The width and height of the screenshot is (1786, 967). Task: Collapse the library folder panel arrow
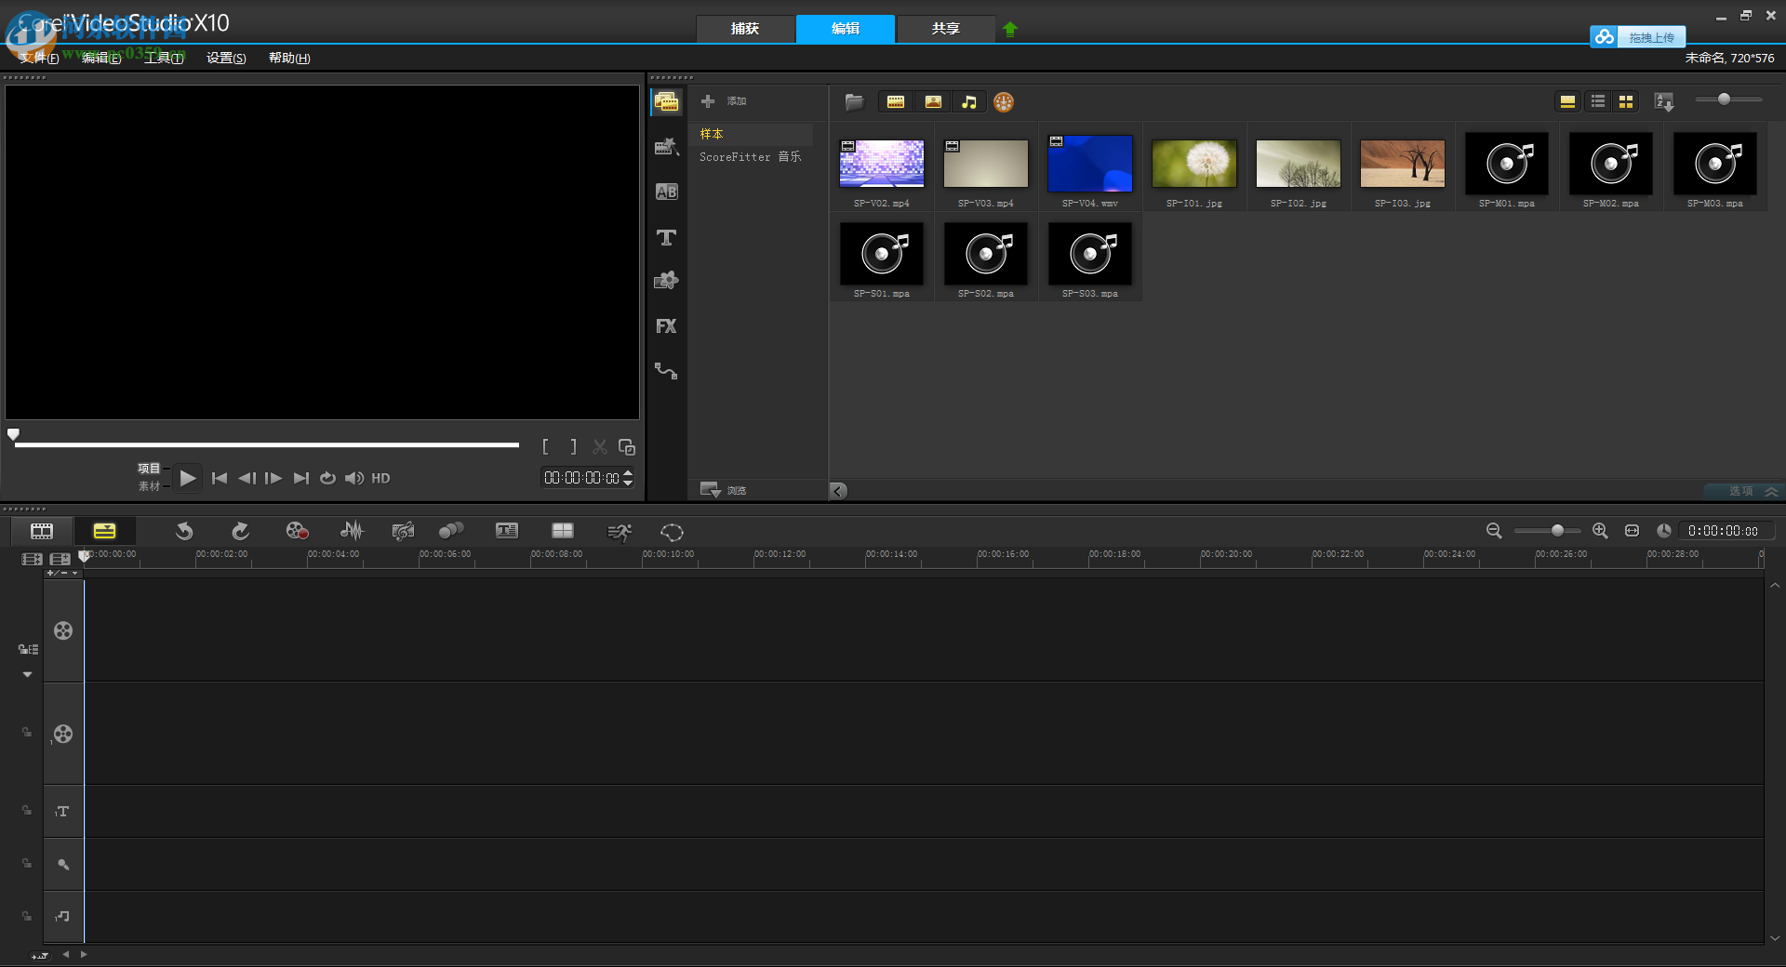pyautogui.click(x=838, y=491)
